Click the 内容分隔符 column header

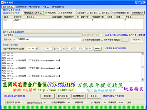pos(57,17)
